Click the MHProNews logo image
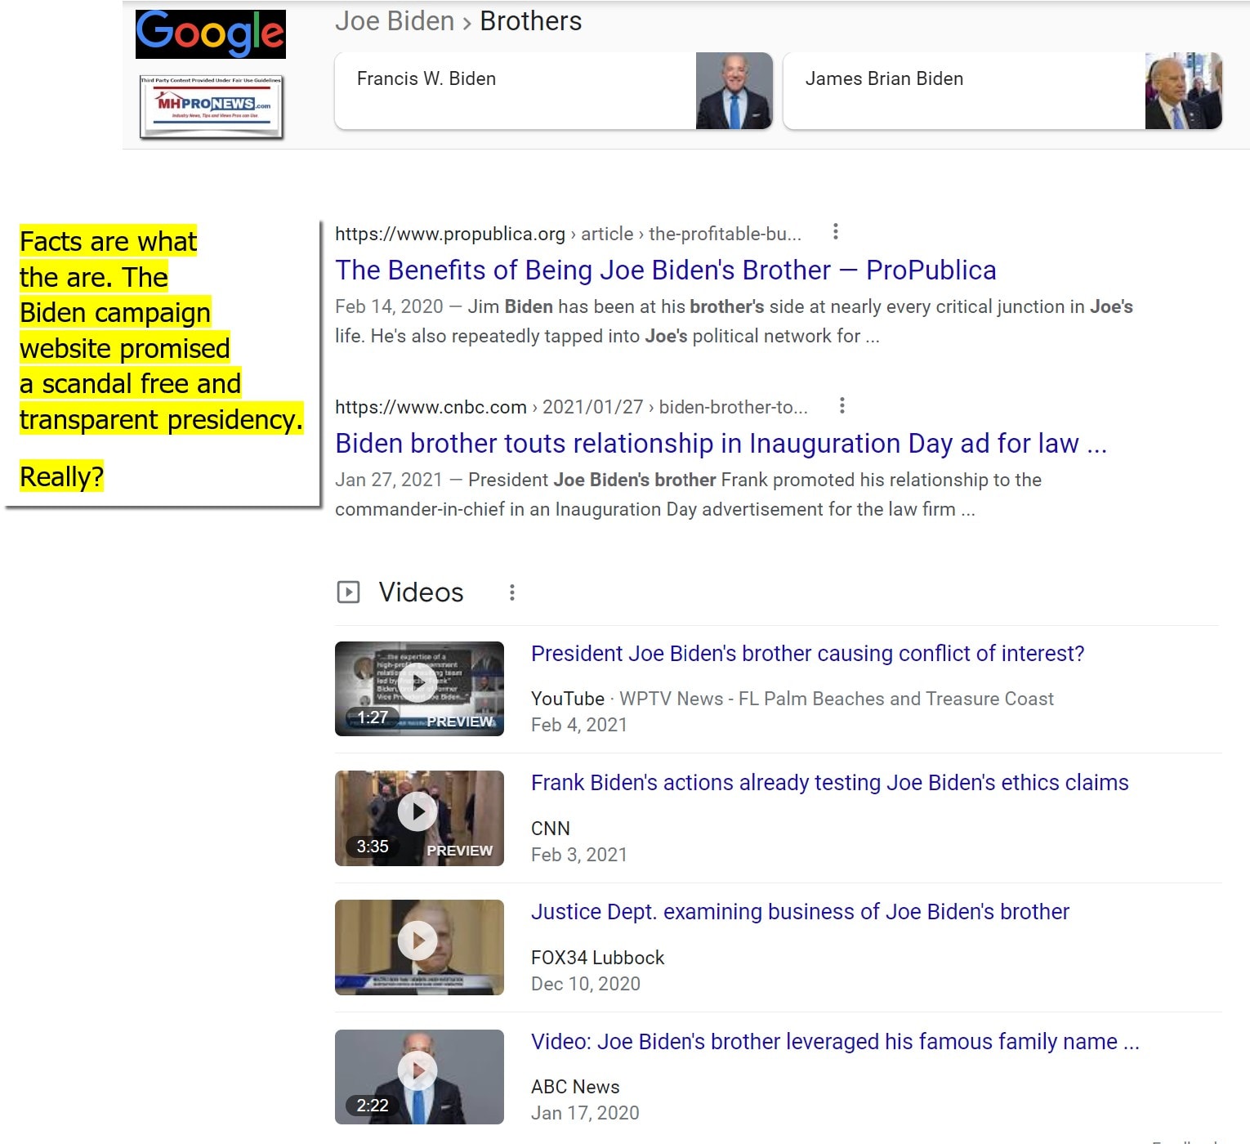Image resolution: width=1250 pixels, height=1144 pixels. click(x=212, y=106)
